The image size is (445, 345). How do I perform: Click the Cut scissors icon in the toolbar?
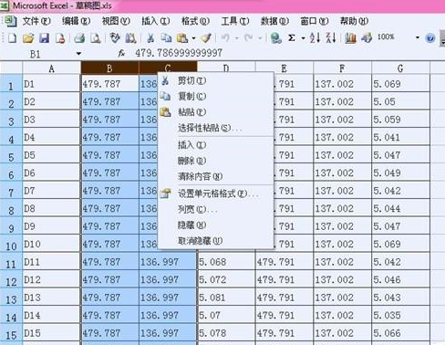[150, 38]
